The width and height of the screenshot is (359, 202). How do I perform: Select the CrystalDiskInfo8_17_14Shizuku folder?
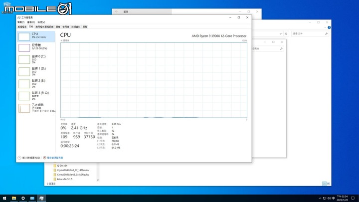click(71, 170)
